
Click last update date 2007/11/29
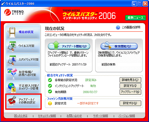coord(79,64)
